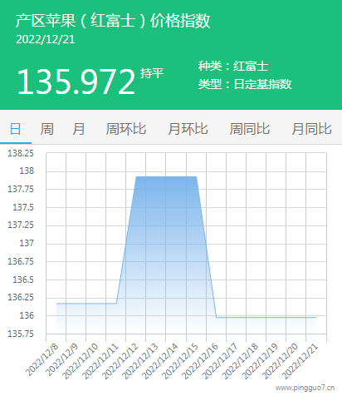The width and height of the screenshot is (342, 396).
Task: Show the 月同比 tab
Action: (311, 129)
